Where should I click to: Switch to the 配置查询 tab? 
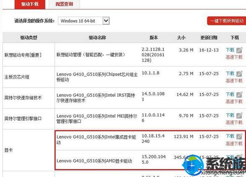pyautogui.click(x=64, y=4)
